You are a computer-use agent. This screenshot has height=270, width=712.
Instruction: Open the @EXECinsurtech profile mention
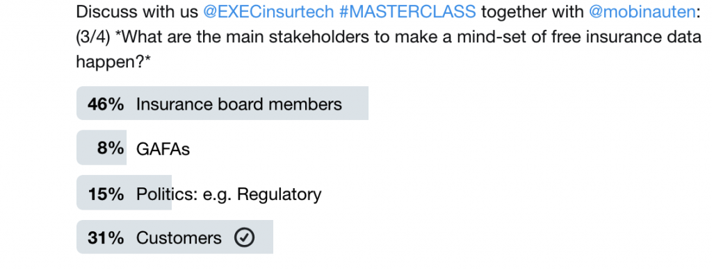click(x=268, y=12)
